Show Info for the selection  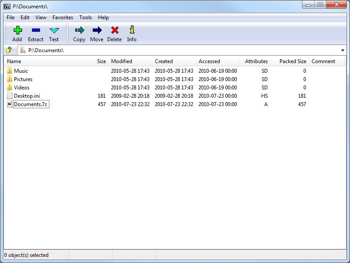(x=131, y=33)
